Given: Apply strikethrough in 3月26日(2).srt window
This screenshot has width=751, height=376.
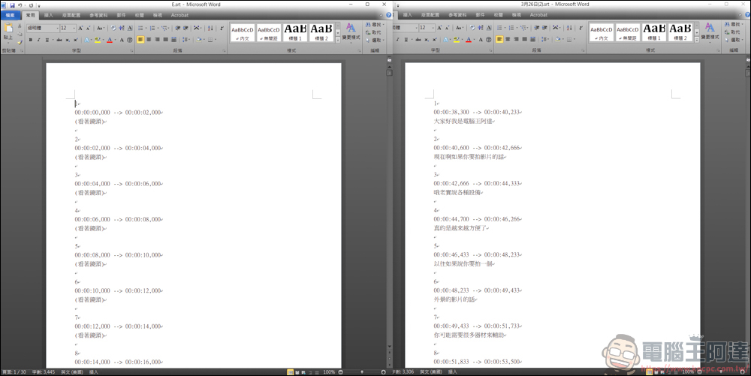Looking at the screenshot, I should [418, 40].
